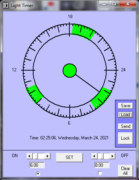Maximize the Light Timer window
Image resolution: width=139 pixels, height=180 pixels.
(114, 4)
